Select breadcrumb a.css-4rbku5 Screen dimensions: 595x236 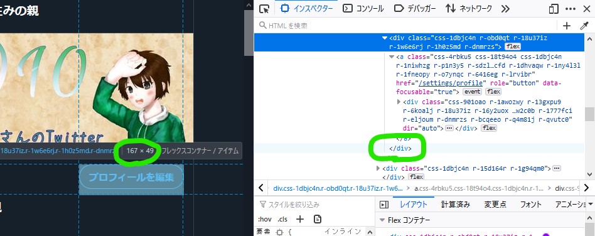pos(479,188)
